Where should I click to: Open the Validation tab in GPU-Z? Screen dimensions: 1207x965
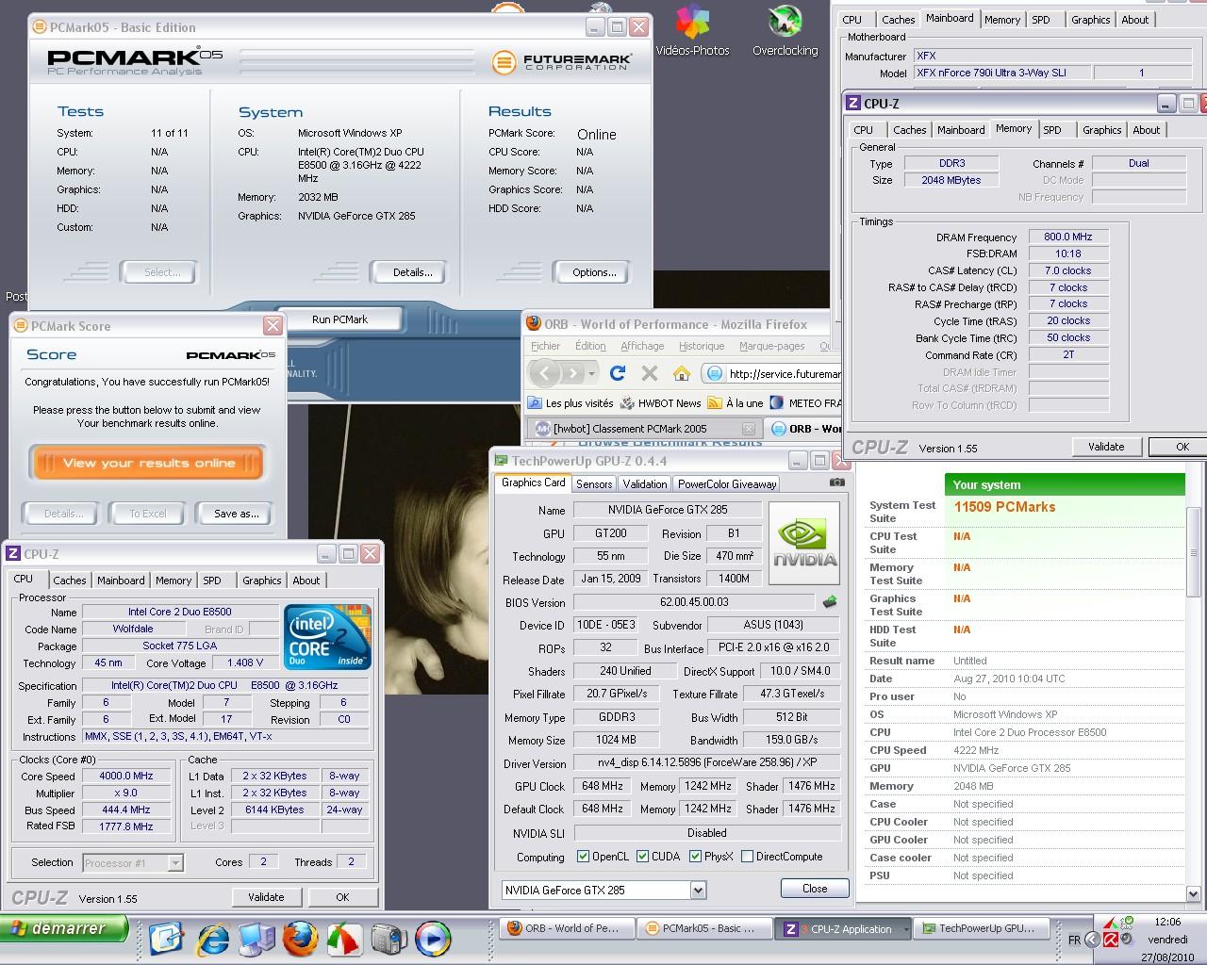tap(645, 483)
